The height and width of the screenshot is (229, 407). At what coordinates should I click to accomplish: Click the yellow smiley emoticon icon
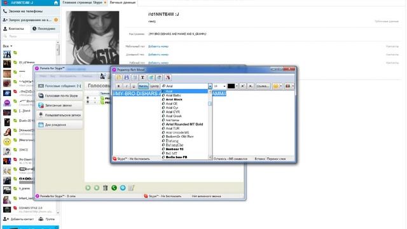click(x=275, y=87)
